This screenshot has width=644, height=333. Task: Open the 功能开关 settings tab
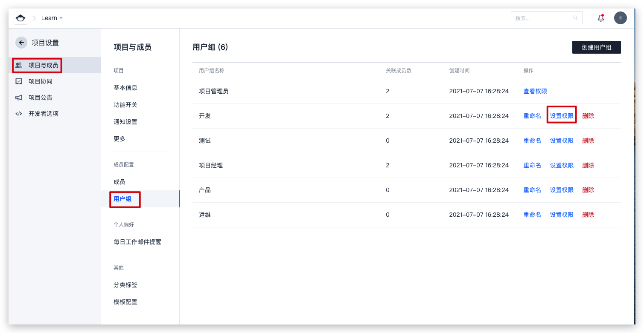pos(125,105)
